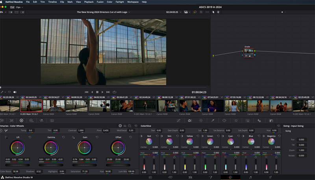Viewport: 315px width, 180px height.
Task: Select the Color Wheels palette icon
Action: tap(22, 121)
